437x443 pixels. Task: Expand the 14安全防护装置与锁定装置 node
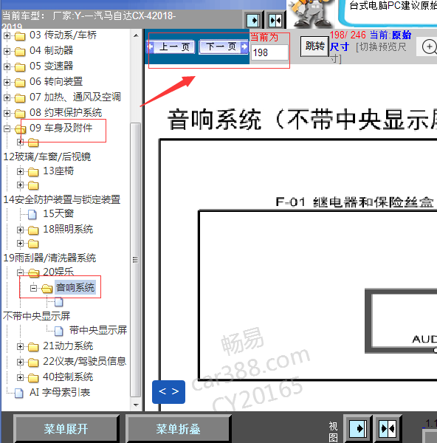point(20,185)
